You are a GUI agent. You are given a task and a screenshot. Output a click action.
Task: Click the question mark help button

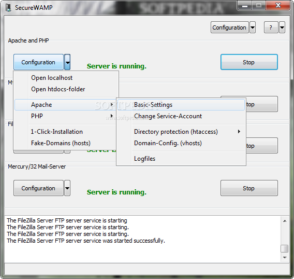271,27
